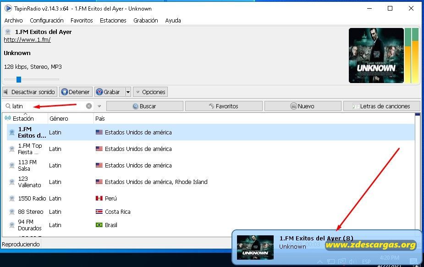Screen dimensions: 424x267
Task: Click the station icon beside 94 FM Dourados
Action: pos(12,225)
